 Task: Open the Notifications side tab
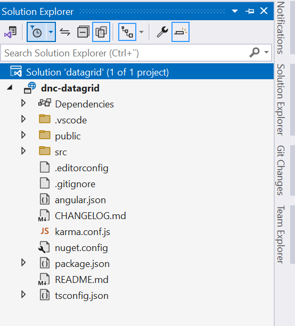click(x=281, y=28)
